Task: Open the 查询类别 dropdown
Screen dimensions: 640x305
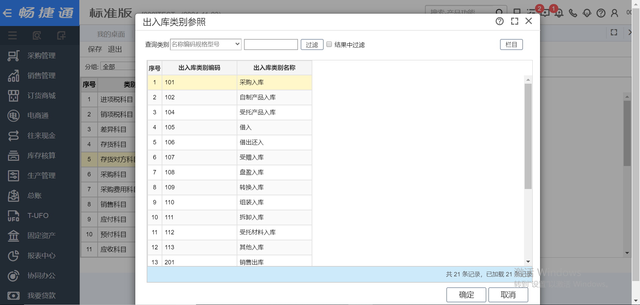Action: pos(206,44)
